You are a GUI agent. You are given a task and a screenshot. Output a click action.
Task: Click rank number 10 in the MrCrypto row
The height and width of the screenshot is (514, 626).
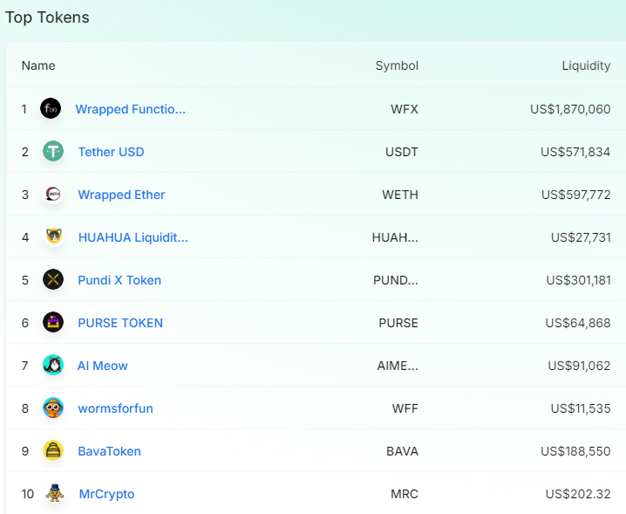(28, 494)
